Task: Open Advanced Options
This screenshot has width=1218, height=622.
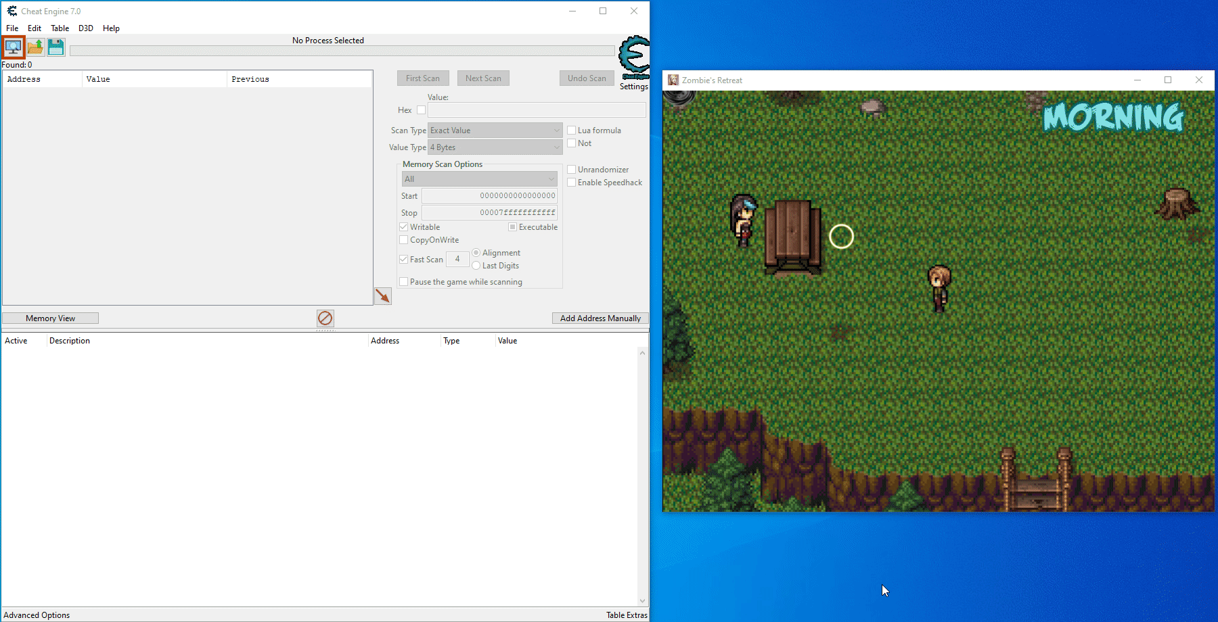Action: click(x=37, y=615)
